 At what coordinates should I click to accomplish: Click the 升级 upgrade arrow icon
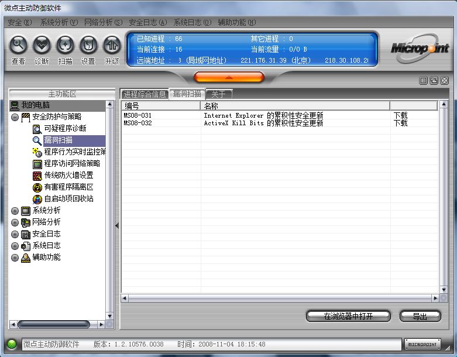tap(112, 45)
